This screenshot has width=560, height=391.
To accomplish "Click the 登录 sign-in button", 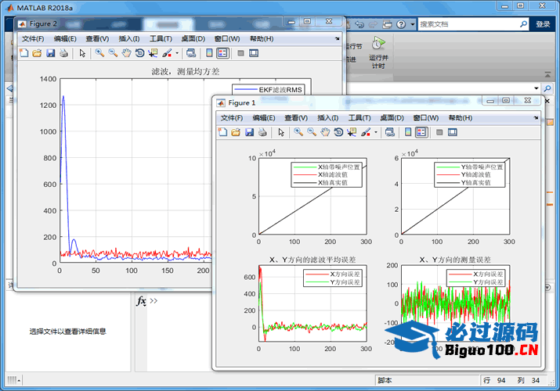I will 544,24.
